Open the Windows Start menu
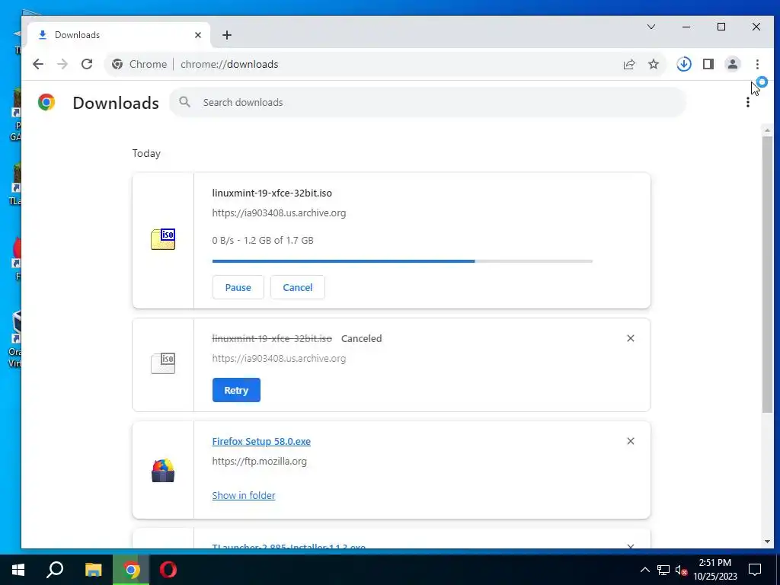Screen dimensions: 780x585 click(18, 570)
